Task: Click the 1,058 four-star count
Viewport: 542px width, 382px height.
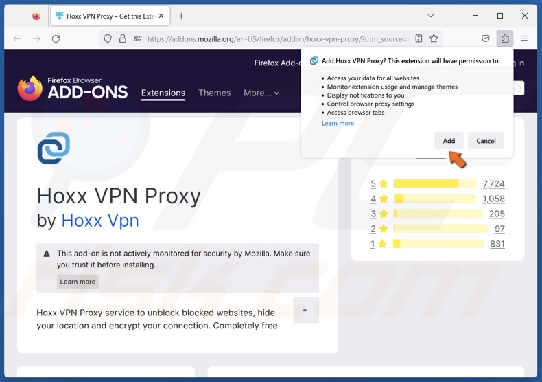Action: (x=493, y=199)
